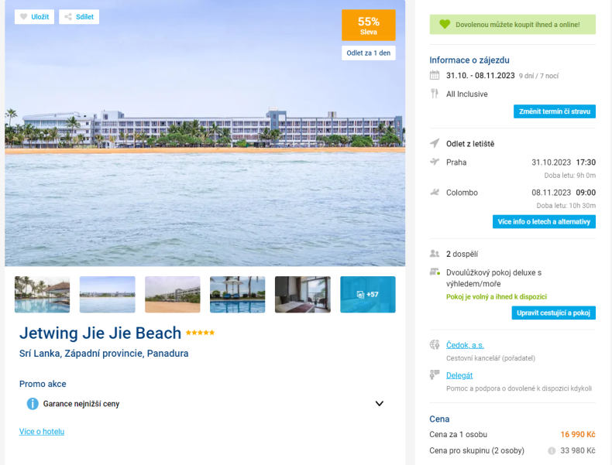612x465 pixels.
Task: Click Více info o letech a alternativy
Action: [x=544, y=222]
